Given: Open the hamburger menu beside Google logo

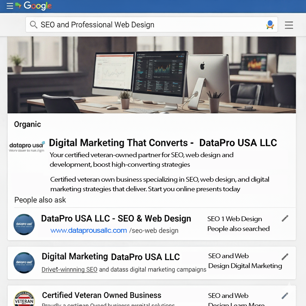Looking at the screenshot, I should point(10,6).
